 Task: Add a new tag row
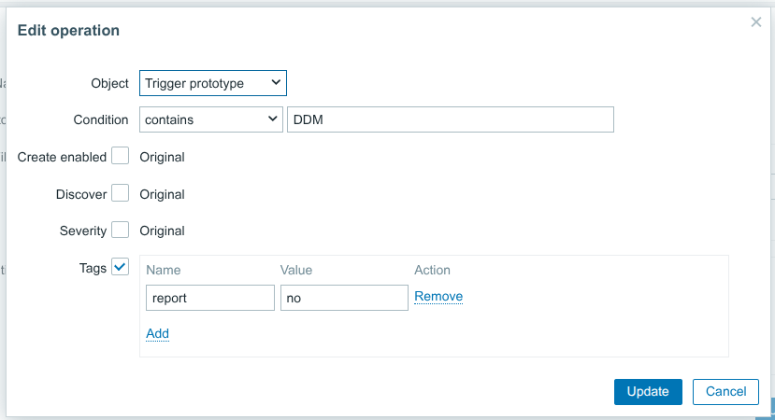[157, 333]
